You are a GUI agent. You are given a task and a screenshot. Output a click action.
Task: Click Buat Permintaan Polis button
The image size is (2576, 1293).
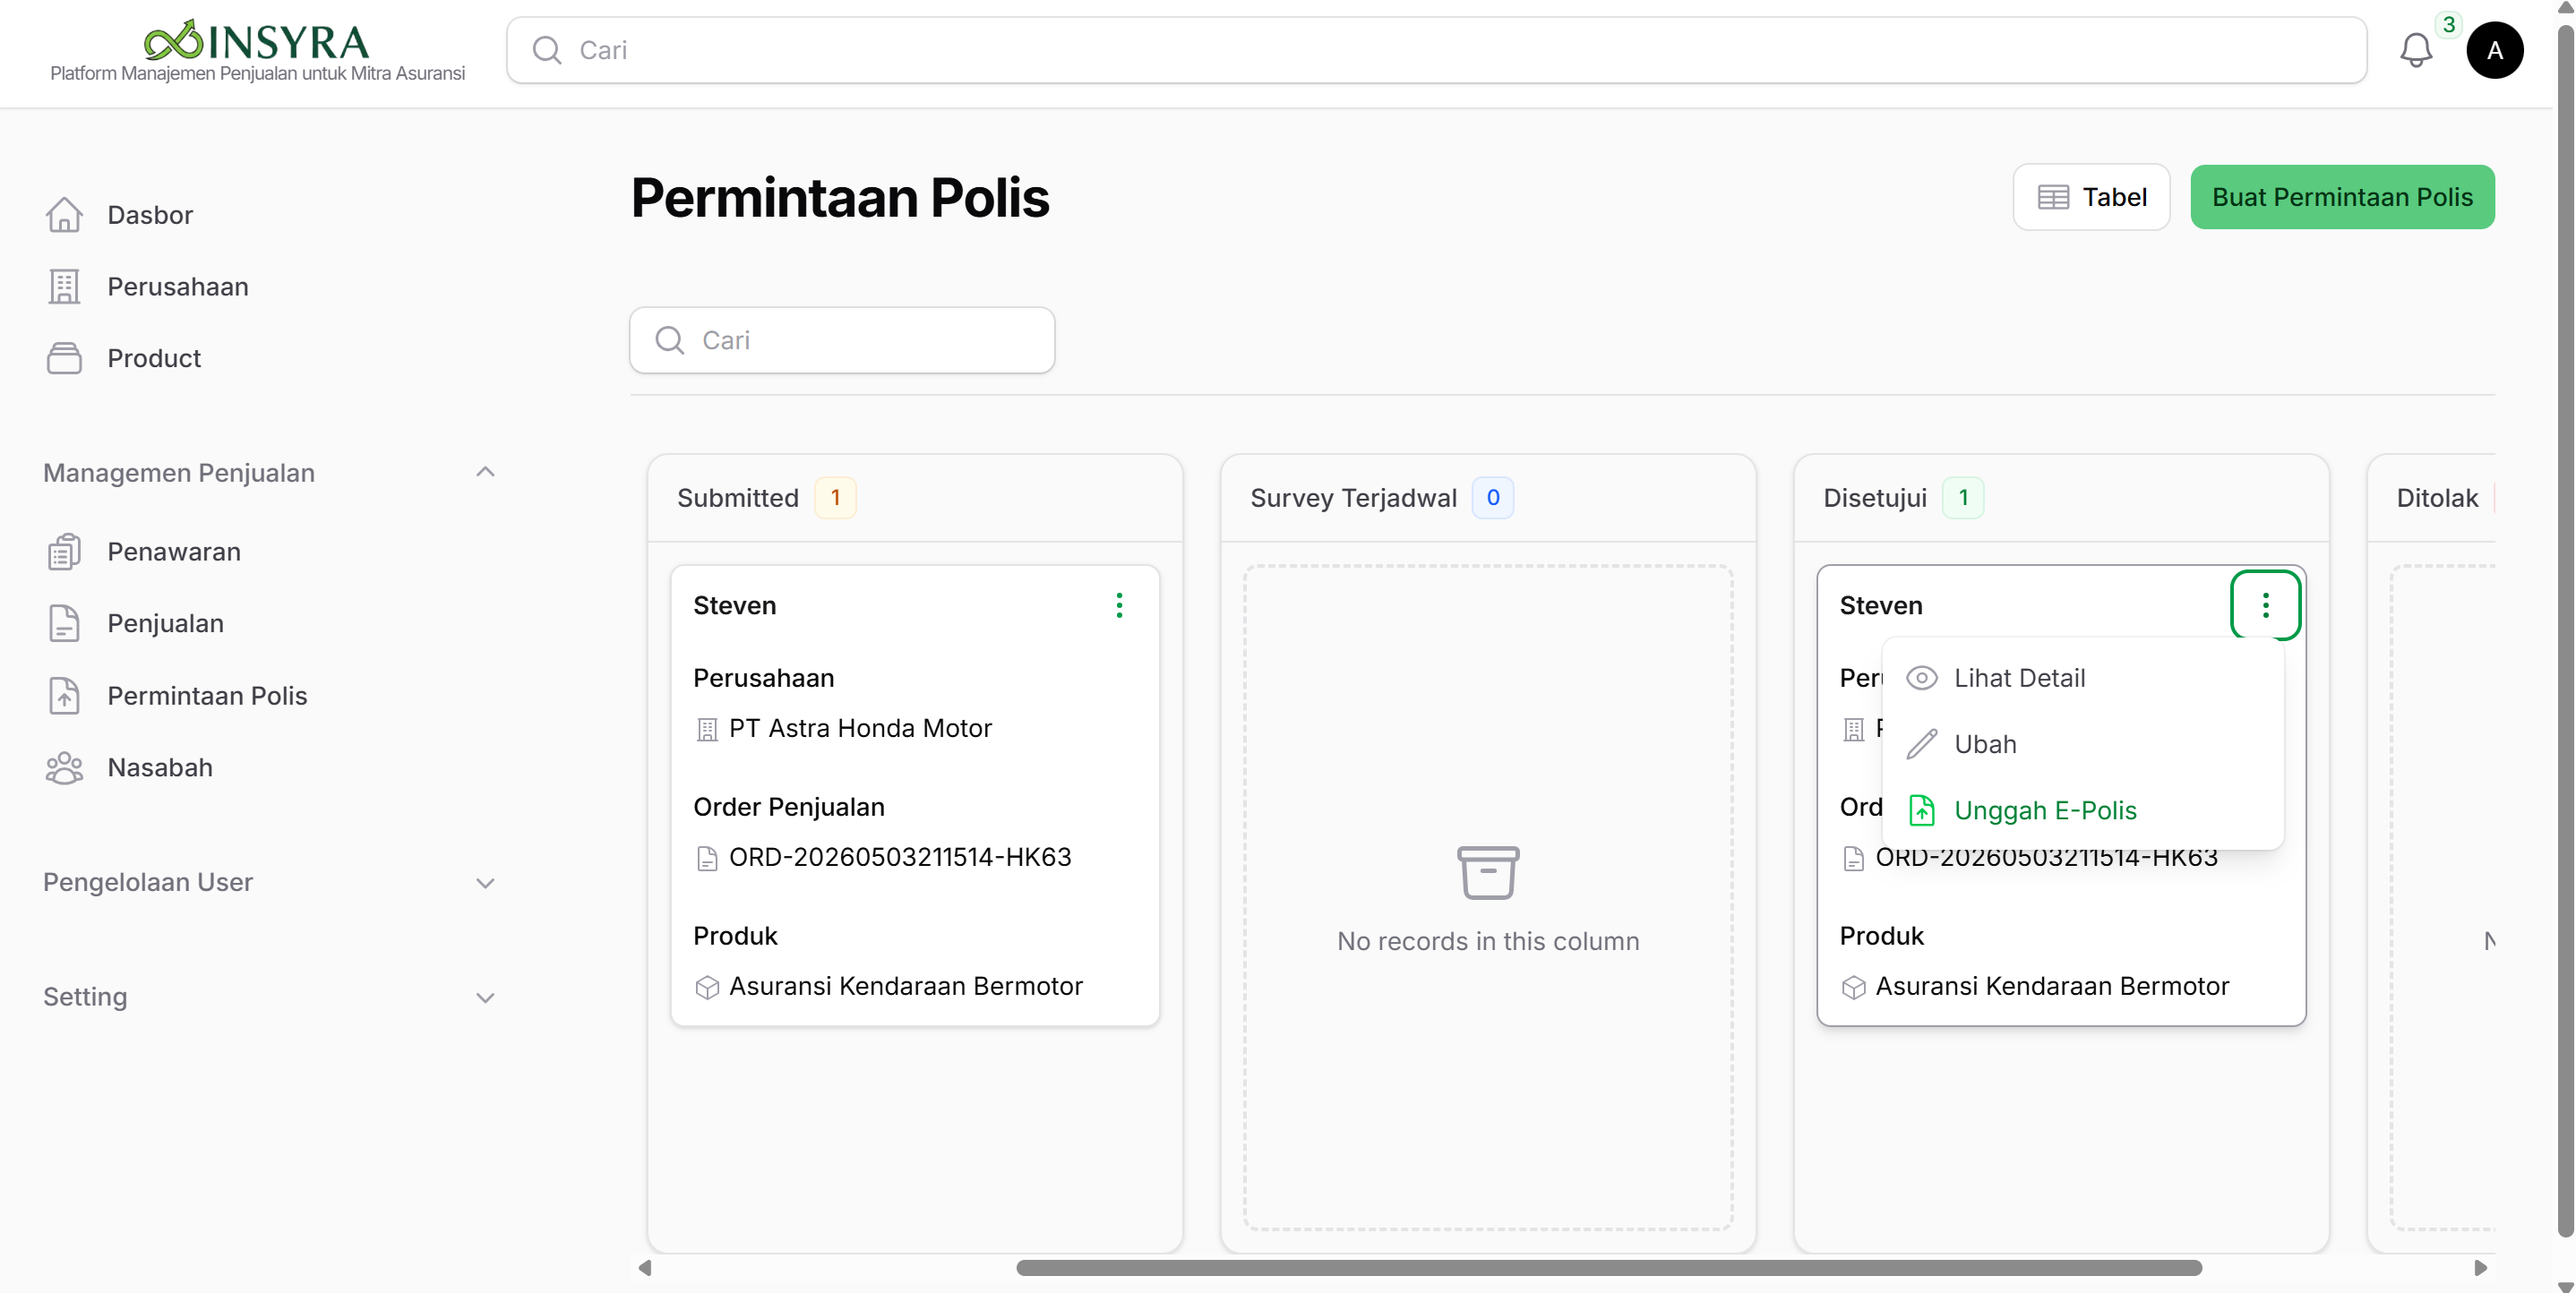(2342, 197)
